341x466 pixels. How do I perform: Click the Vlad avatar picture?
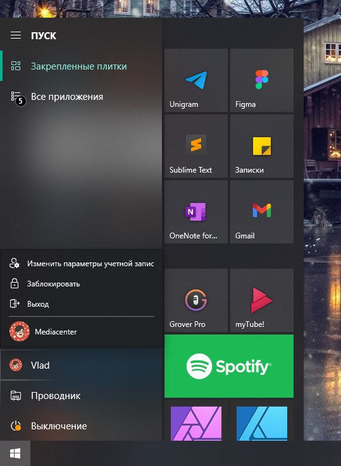[x=16, y=365]
